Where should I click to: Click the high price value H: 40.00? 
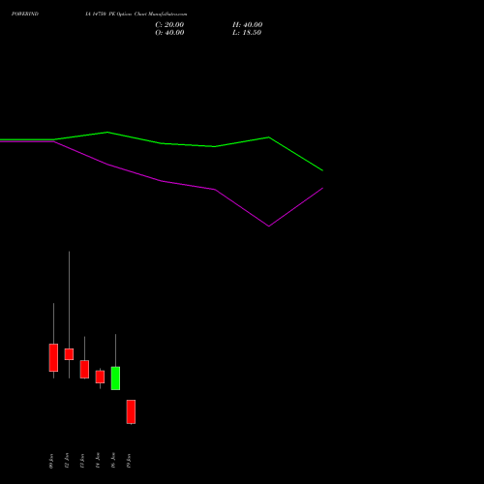point(247,25)
